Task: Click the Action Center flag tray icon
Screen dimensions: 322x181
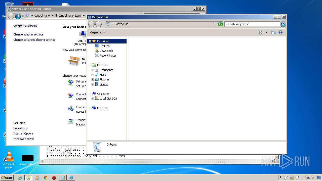Action: coord(298,178)
